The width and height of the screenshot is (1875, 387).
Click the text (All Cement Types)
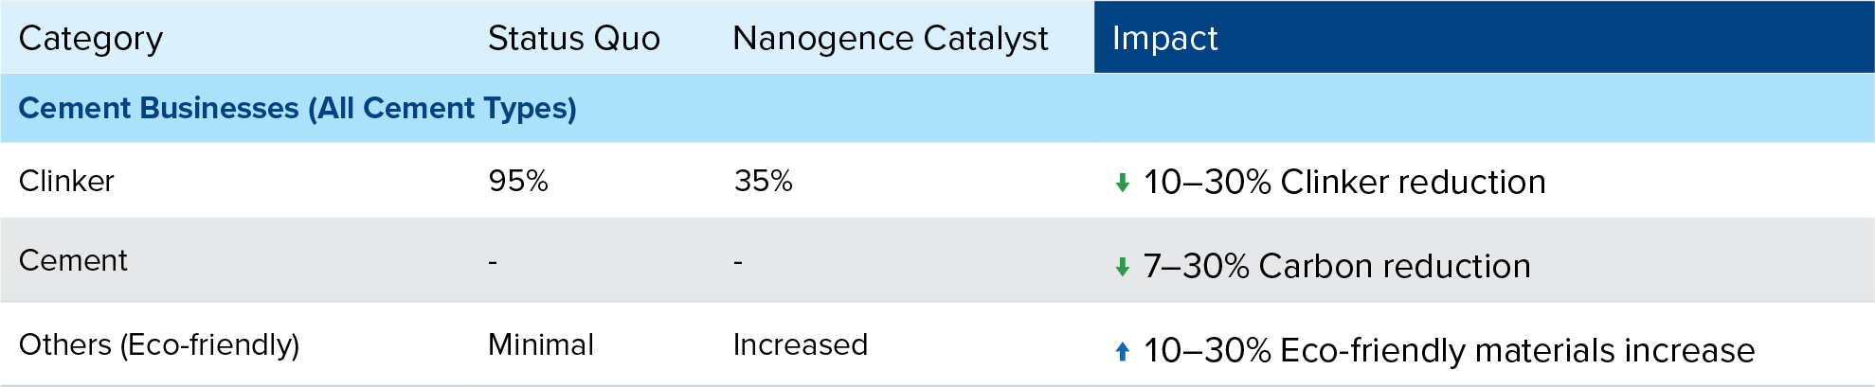click(442, 108)
